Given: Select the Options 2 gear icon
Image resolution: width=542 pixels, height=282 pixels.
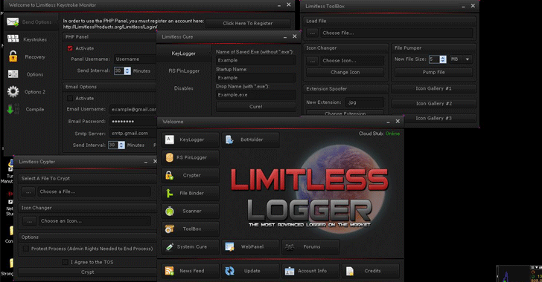Looking at the screenshot, I should [x=13, y=92].
